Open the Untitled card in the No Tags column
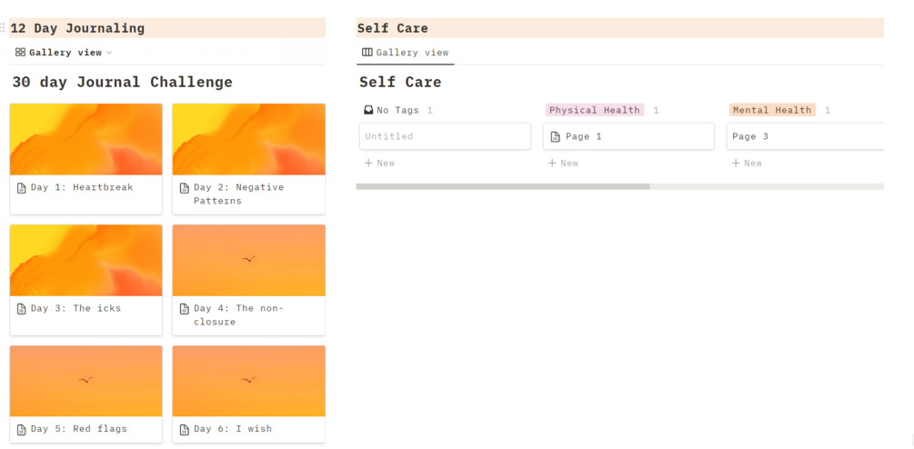Viewport: 914px width, 449px height. click(x=445, y=136)
